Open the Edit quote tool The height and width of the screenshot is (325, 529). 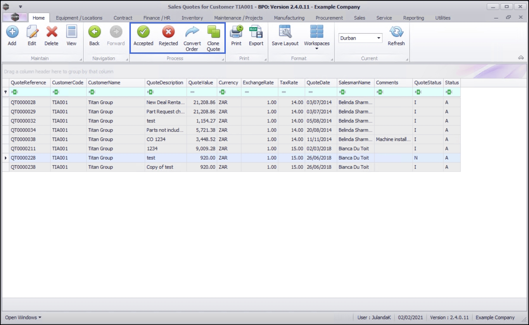pos(32,36)
